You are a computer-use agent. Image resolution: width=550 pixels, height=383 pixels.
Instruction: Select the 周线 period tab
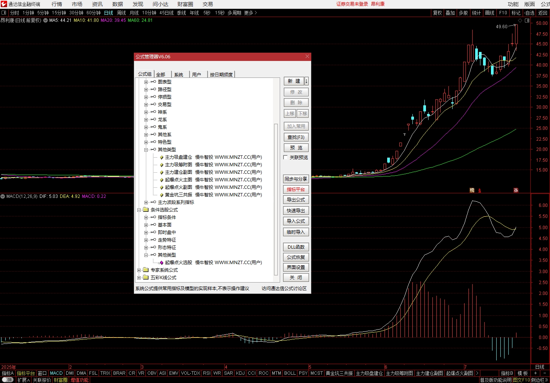(x=121, y=13)
